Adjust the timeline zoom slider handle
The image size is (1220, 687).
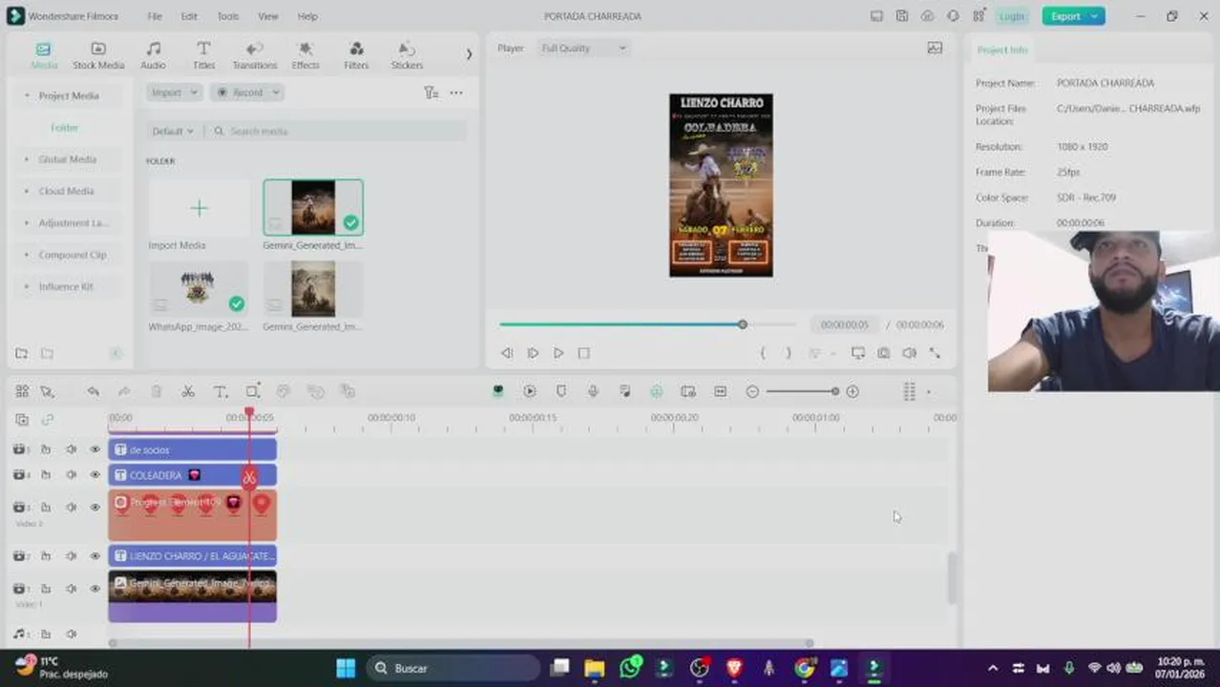coord(835,391)
